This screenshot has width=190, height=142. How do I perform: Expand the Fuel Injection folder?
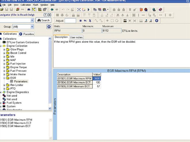[4, 64]
